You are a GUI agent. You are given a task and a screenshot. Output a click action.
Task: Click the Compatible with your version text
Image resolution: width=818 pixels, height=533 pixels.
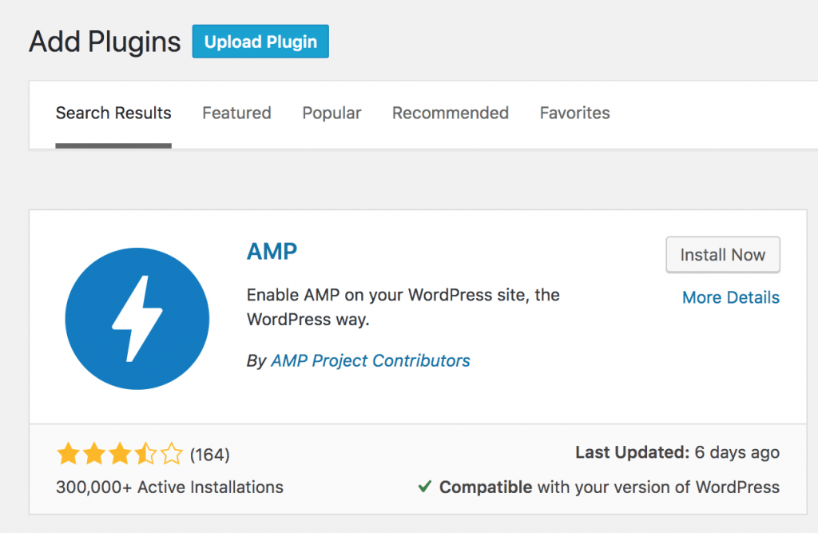[610, 487]
